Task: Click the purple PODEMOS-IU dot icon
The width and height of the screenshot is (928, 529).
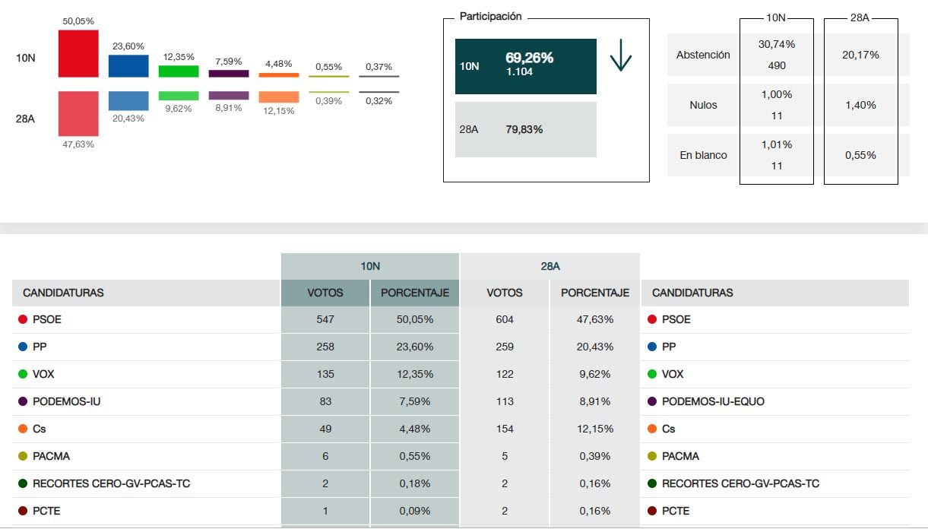Action: [x=23, y=402]
